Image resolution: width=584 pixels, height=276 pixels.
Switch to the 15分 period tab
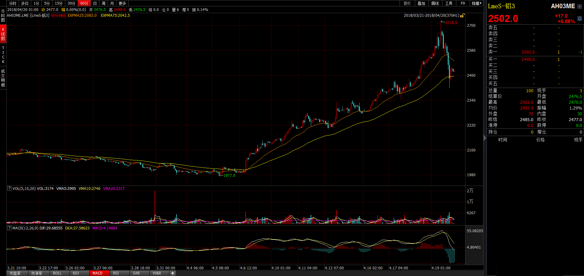pyautogui.click(x=59, y=3)
